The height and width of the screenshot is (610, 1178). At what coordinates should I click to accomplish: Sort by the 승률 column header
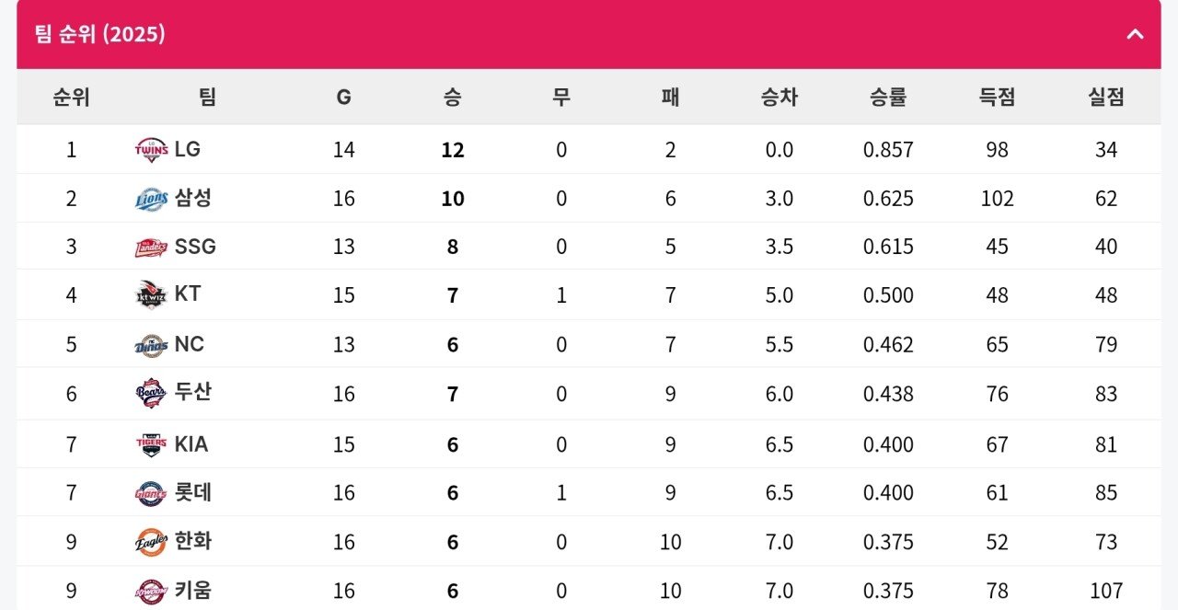887,98
